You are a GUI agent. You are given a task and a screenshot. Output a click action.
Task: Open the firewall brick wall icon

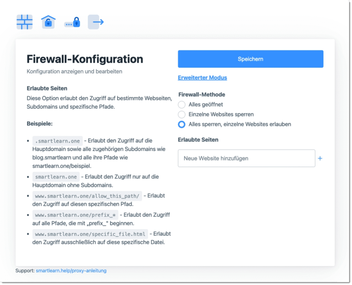(24, 22)
